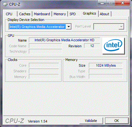The image size is (132, 127).
Task: Expand the Display Device Selection dropdown arrow
Action: (x=69, y=27)
